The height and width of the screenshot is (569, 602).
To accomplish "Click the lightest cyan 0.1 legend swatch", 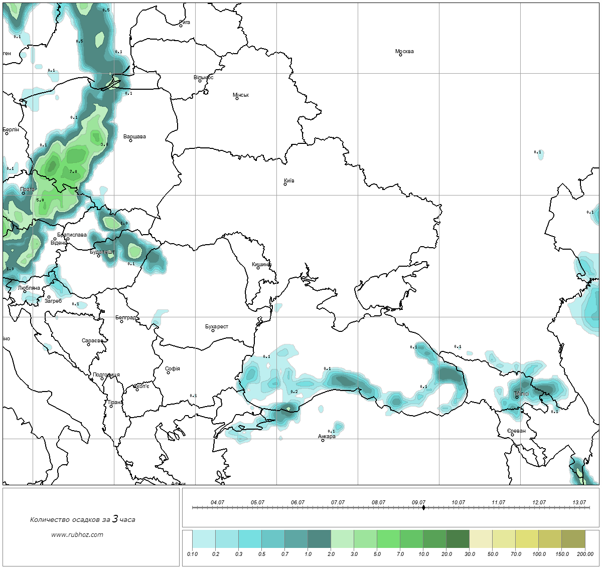I will pos(204,540).
